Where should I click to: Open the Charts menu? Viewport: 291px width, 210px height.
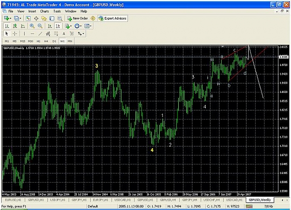point(45,11)
